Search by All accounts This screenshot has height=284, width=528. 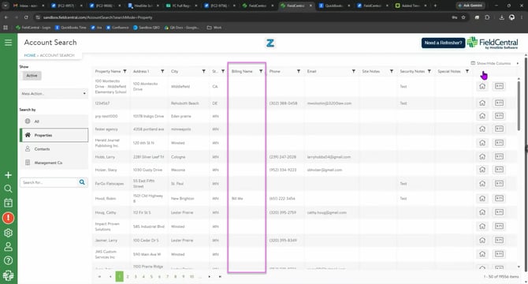(54, 121)
